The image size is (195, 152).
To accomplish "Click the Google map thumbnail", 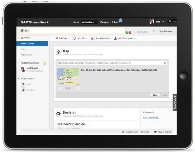I will click(x=68, y=77).
